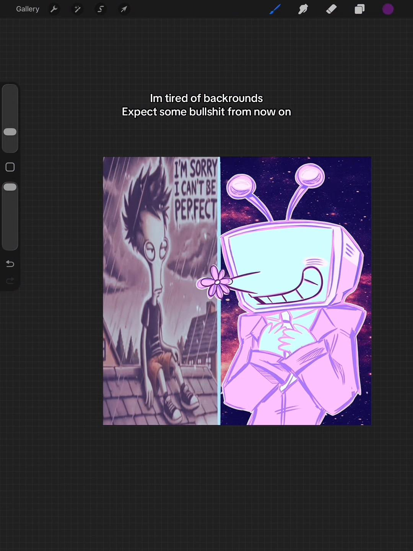The width and height of the screenshot is (413, 551).
Task: Open the purple active color picker
Action: (388, 9)
